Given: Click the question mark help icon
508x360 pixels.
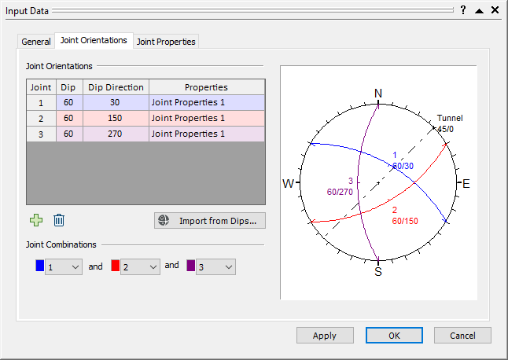Looking at the screenshot, I should (x=463, y=10).
